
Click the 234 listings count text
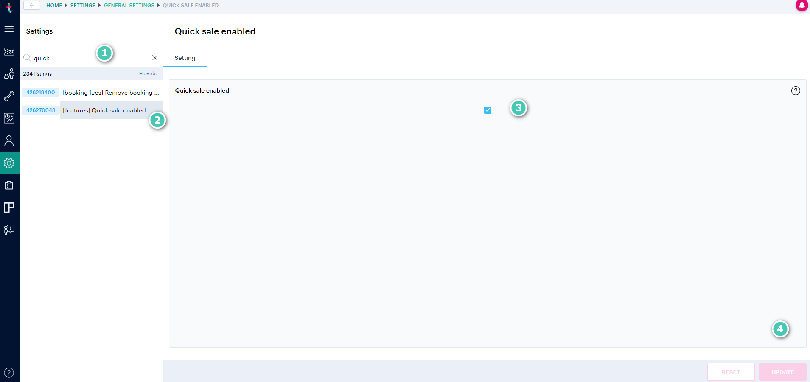[37, 74]
